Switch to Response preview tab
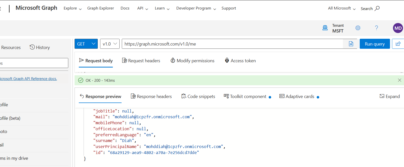The width and height of the screenshot is (404, 167). click(x=100, y=96)
